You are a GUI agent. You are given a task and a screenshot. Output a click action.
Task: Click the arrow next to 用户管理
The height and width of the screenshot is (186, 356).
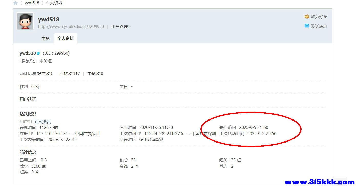pos(130,26)
